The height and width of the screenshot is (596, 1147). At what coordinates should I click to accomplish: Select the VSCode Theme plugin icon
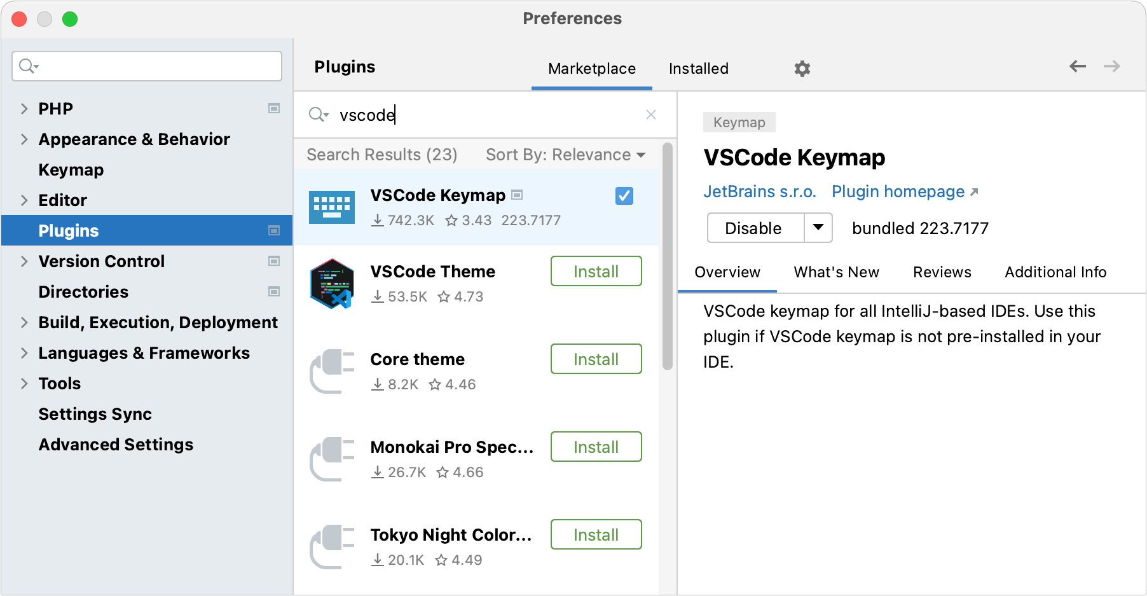(x=331, y=284)
